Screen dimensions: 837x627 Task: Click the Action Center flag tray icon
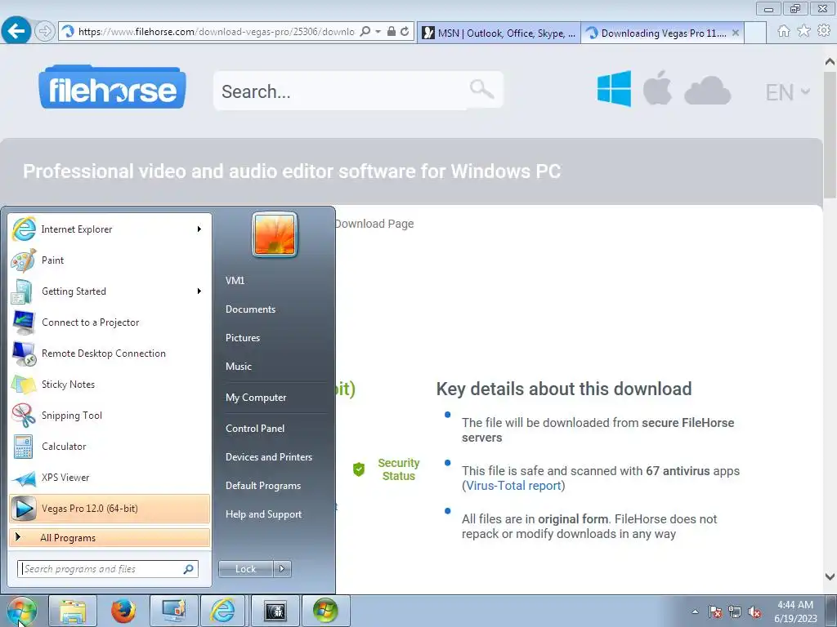(x=714, y=612)
